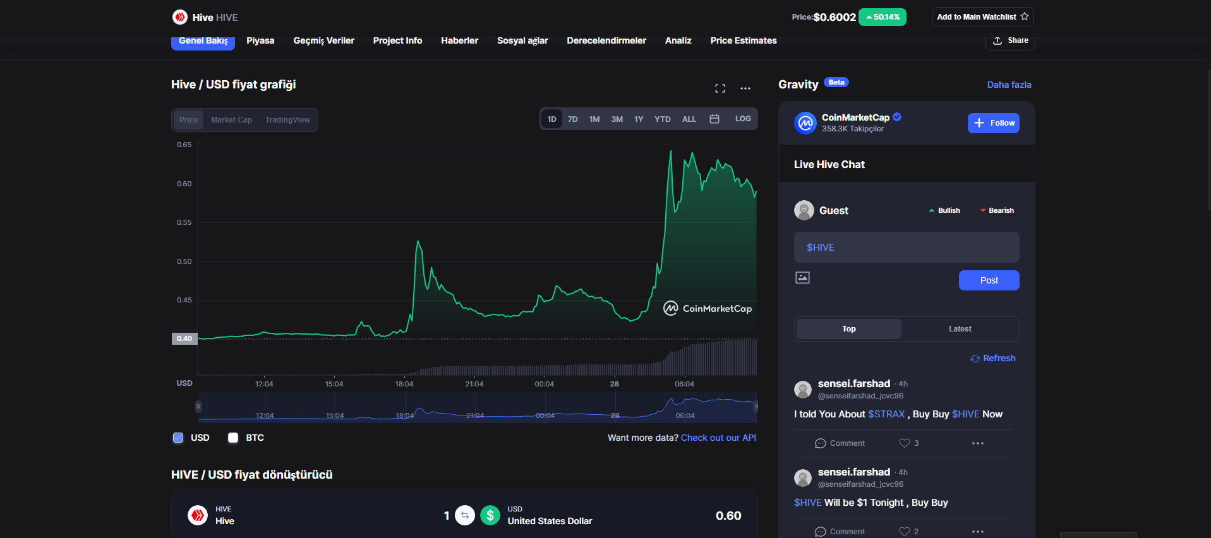This screenshot has width=1211, height=538.
Task: Open 'Check out our API' link
Action: (718, 438)
